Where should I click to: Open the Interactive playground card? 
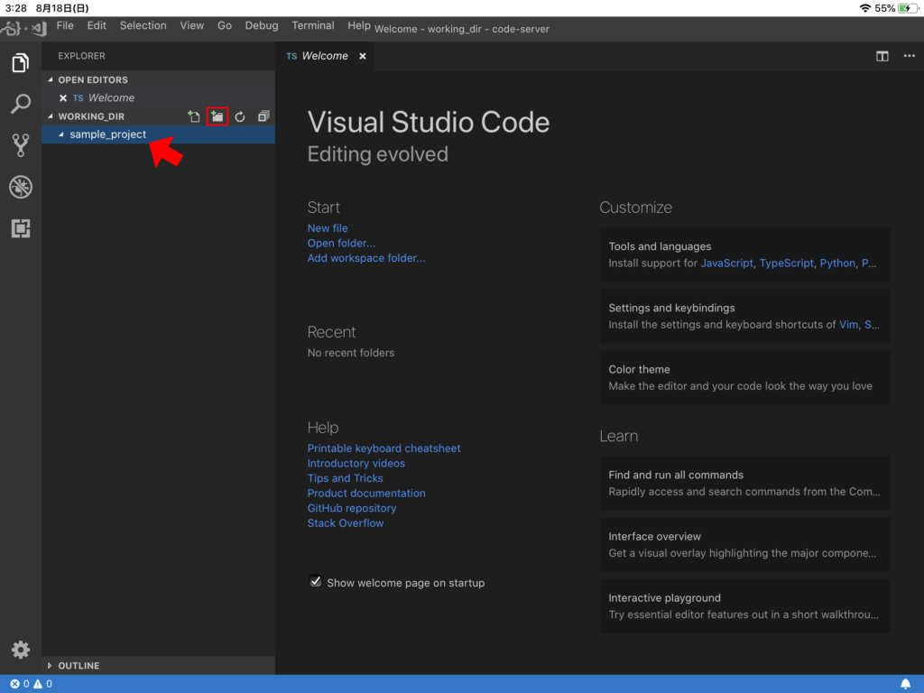pos(744,605)
